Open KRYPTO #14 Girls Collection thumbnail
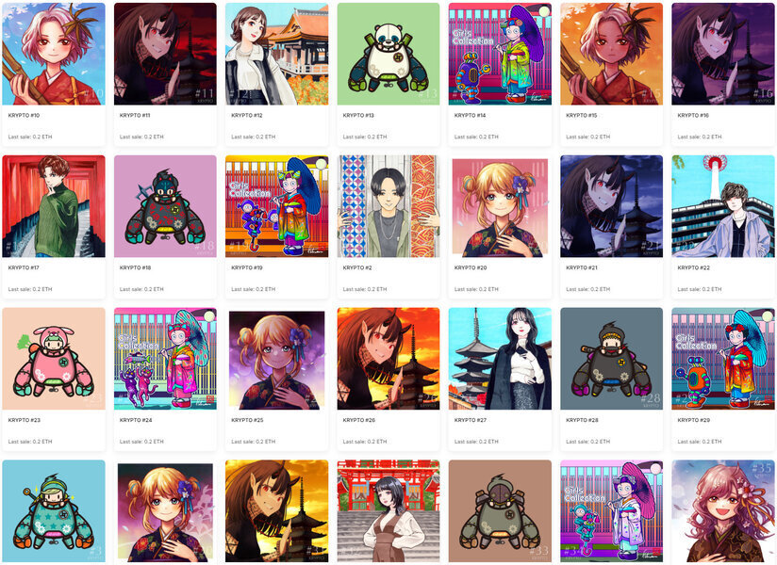The width and height of the screenshot is (777, 565). click(500, 54)
